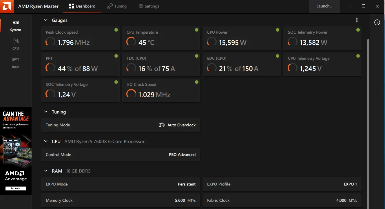Click the CPU Telemetry Voltage green status dot
The height and width of the screenshot is (209, 385).
pos(358,56)
